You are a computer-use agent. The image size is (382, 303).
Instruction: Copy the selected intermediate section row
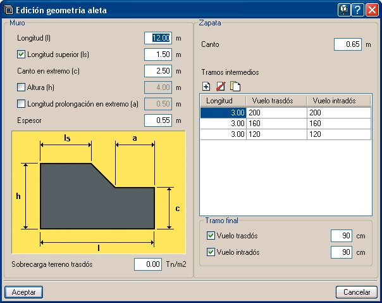click(235, 86)
